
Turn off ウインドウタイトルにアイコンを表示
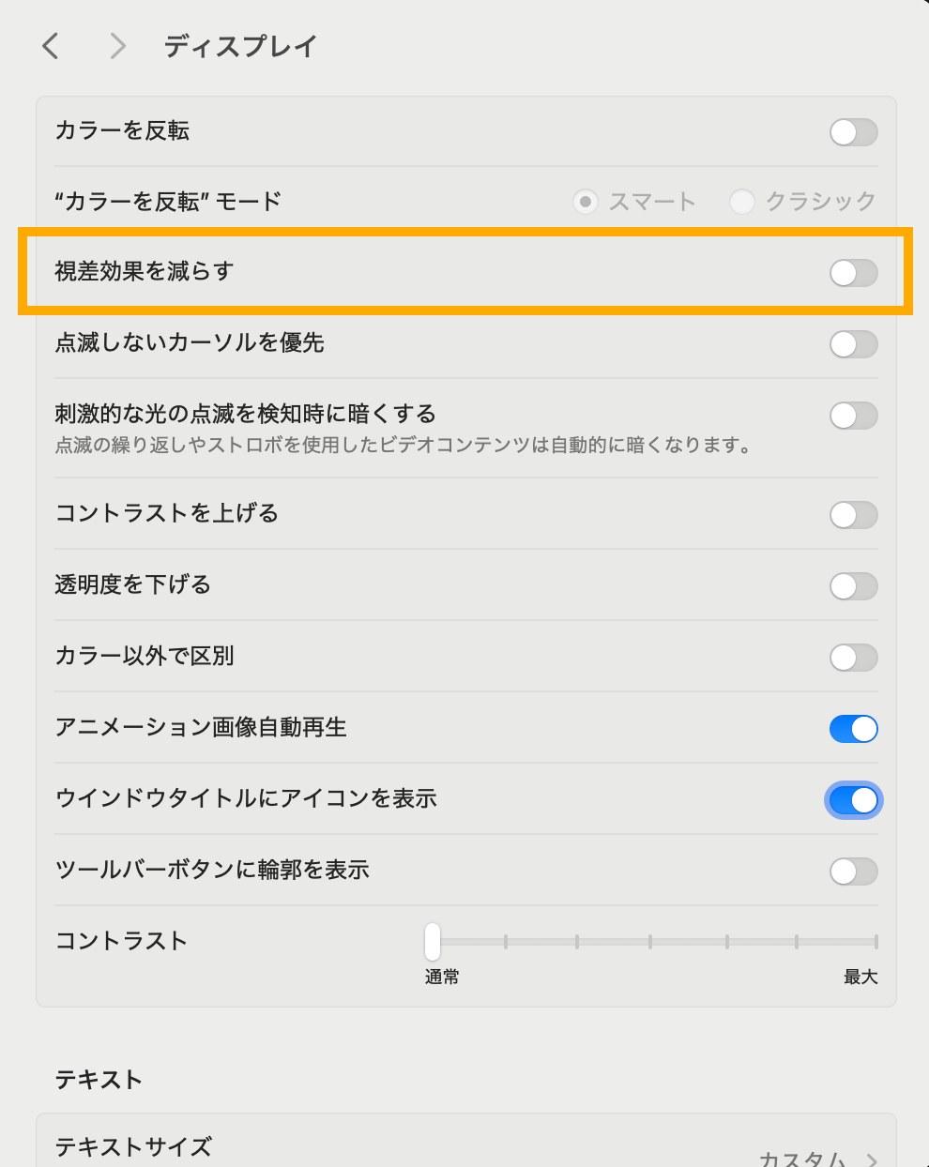pyautogui.click(x=853, y=800)
